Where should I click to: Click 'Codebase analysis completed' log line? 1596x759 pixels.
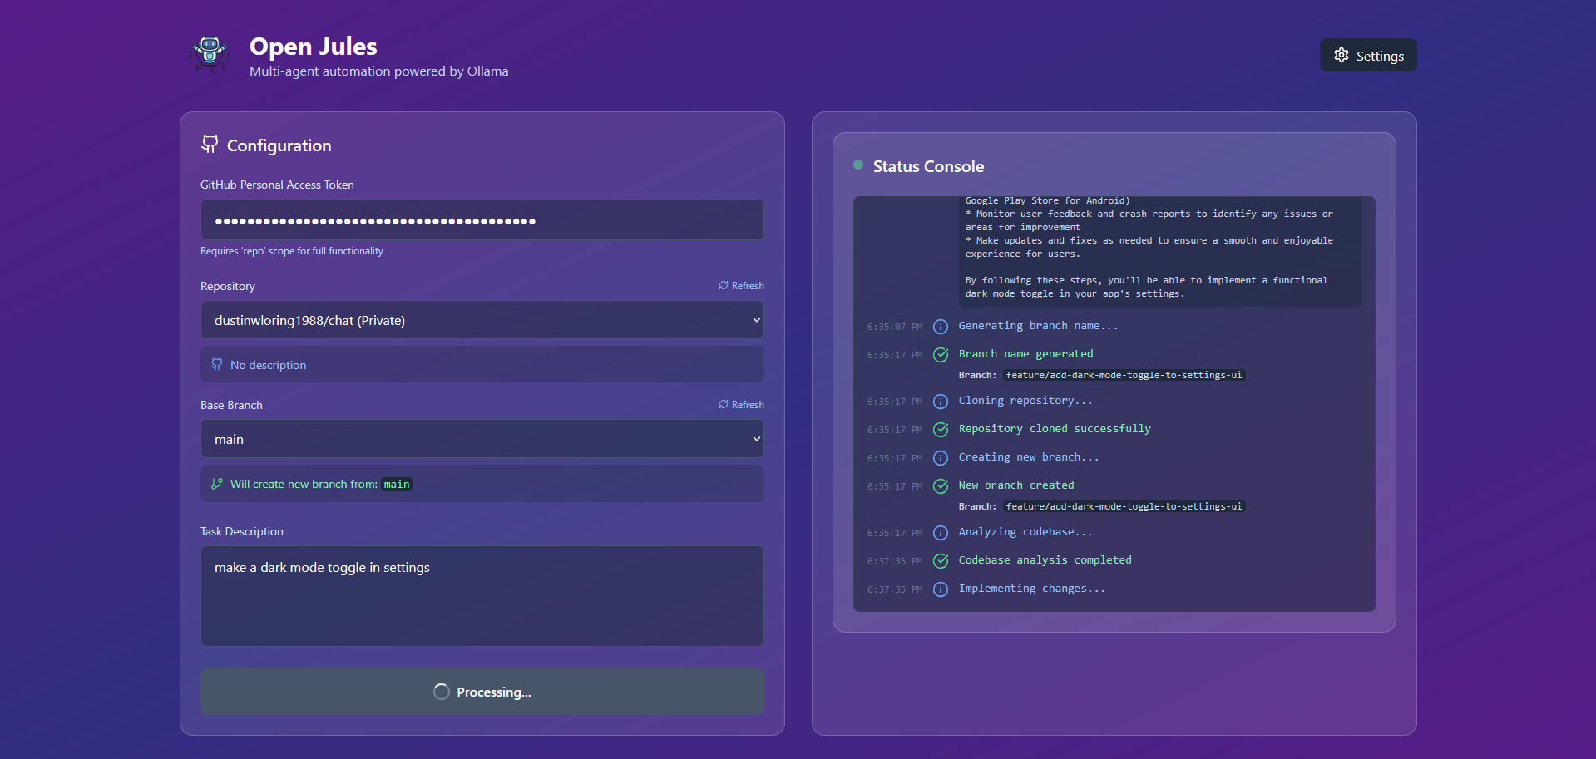pos(1045,560)
